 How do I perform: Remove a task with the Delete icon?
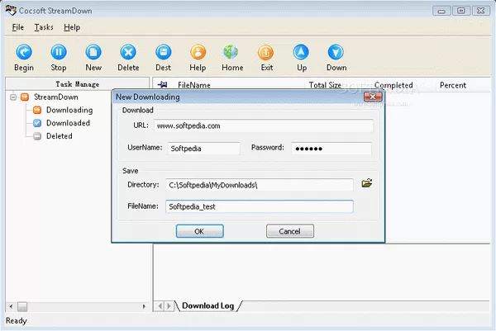coord(128,52)
